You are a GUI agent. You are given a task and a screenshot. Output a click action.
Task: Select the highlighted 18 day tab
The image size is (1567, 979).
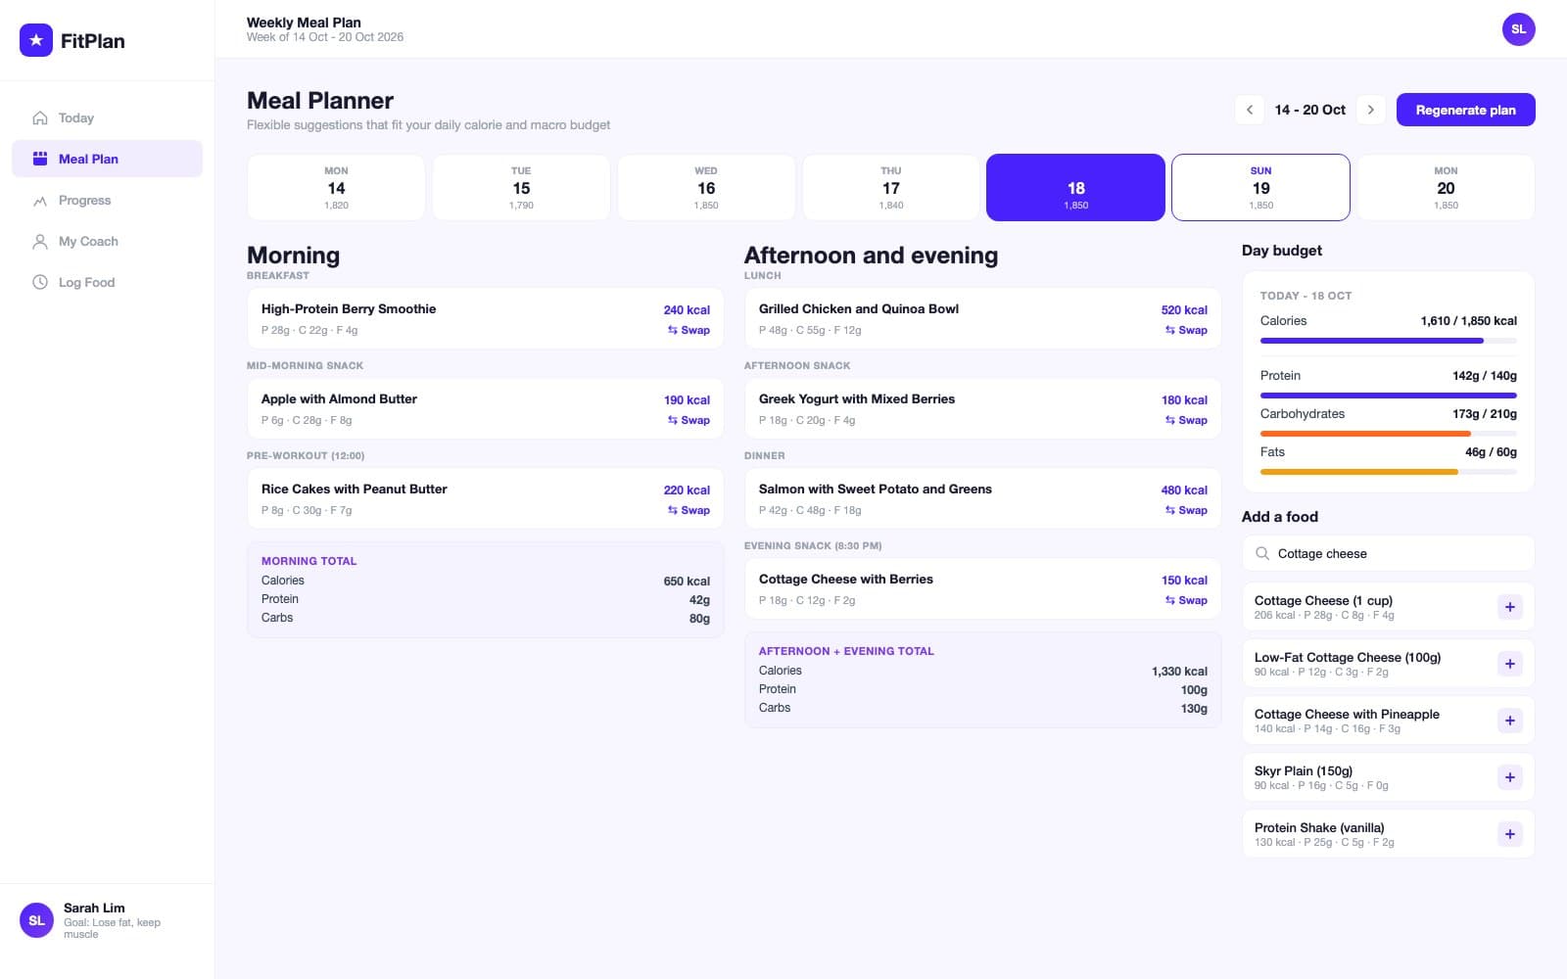pos(1075,187)
